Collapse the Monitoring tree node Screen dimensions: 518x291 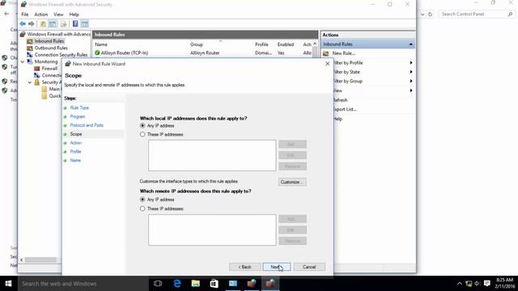[23, 61]
